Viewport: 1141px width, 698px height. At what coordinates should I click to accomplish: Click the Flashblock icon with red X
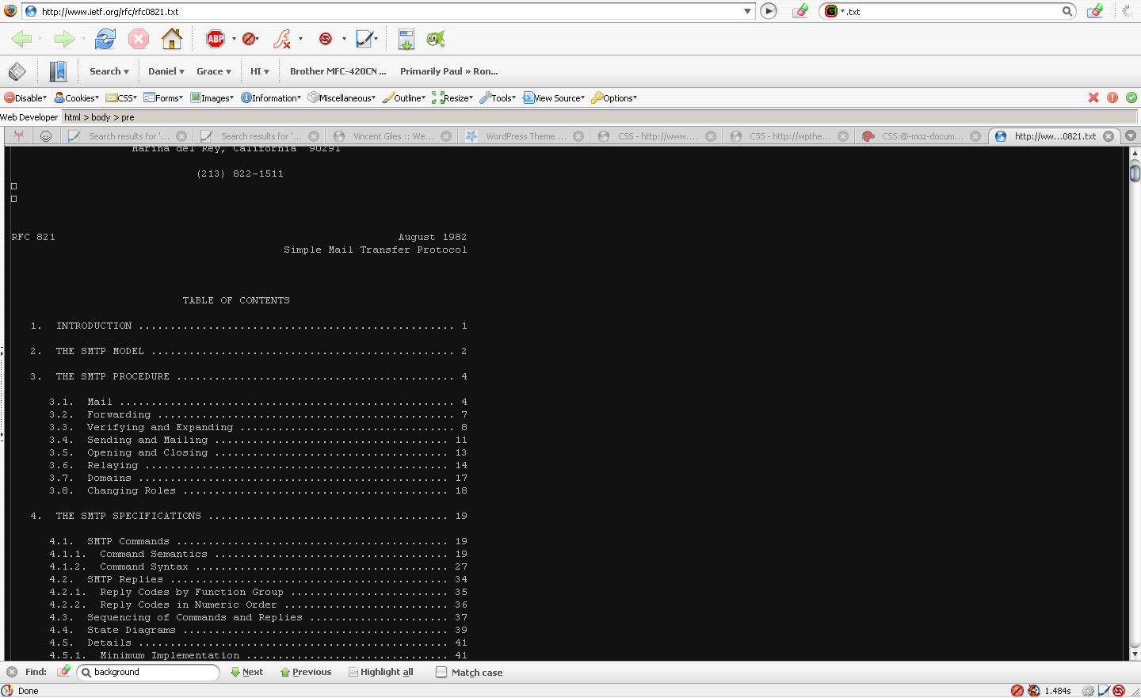(282, 39)
